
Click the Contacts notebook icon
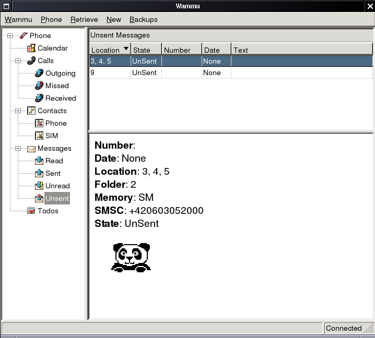click(x=31, y=111)
